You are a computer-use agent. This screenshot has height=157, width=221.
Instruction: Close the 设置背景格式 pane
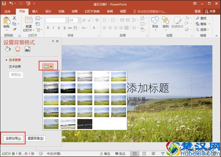pyautogui.click(x=57, y=41)
